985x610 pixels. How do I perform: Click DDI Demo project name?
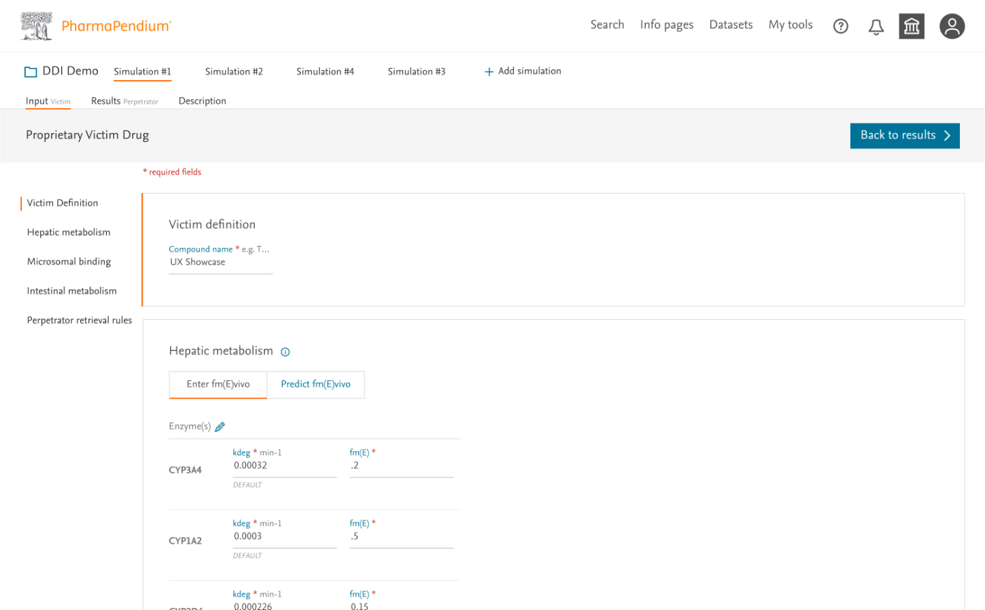[71, 71]
